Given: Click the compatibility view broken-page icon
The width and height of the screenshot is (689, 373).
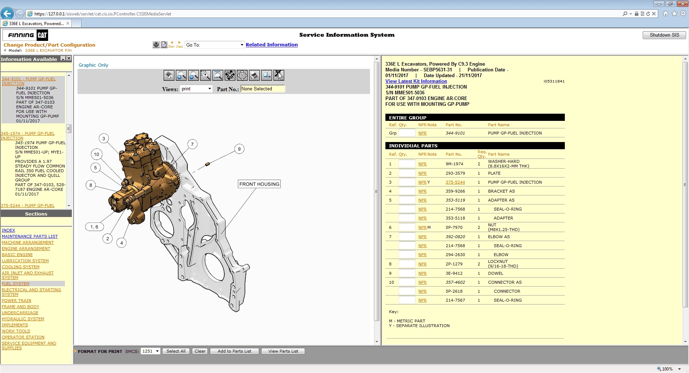Looking at the screenshot, I should point(642,14).
